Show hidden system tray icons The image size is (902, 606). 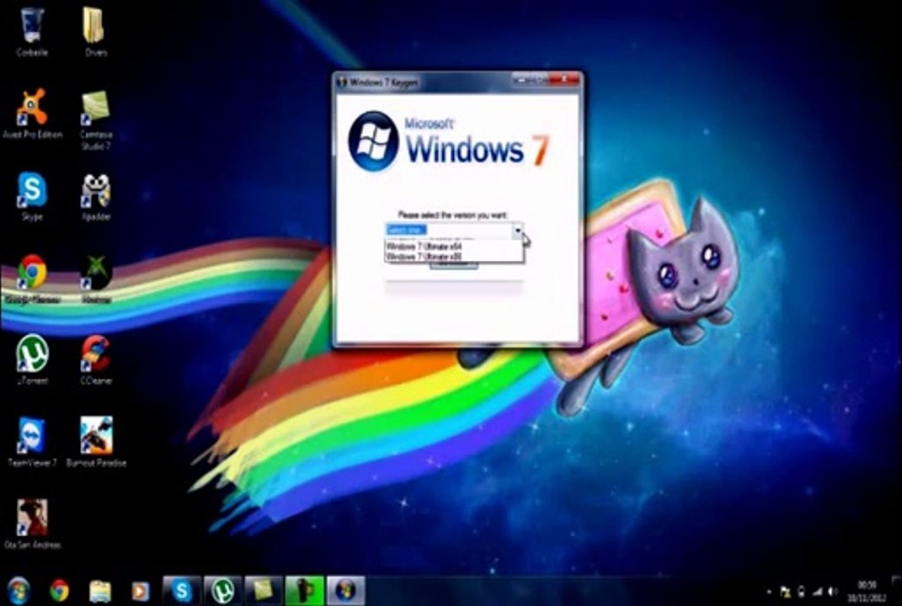pos(769,592)
